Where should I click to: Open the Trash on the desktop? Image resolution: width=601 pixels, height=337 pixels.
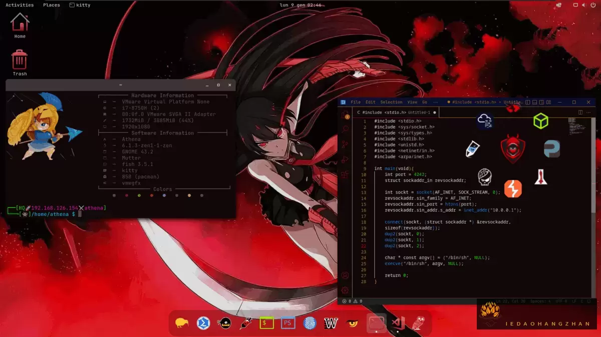[20, 63]
